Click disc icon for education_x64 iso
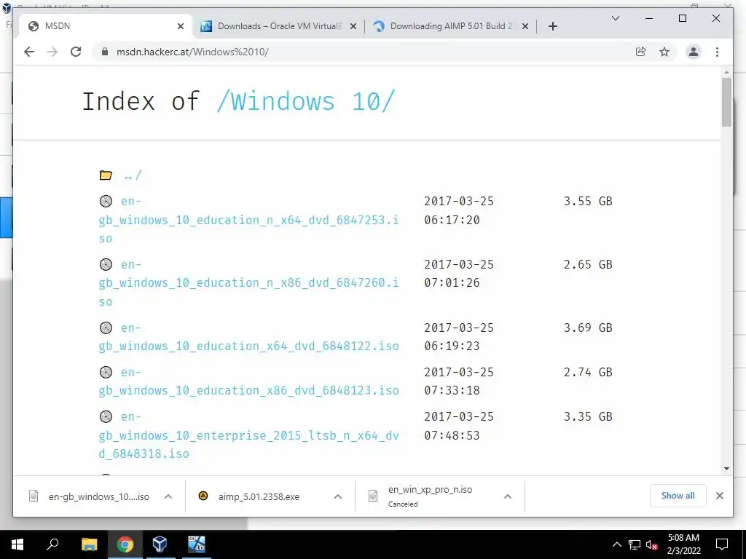 [x=106, y=328]
